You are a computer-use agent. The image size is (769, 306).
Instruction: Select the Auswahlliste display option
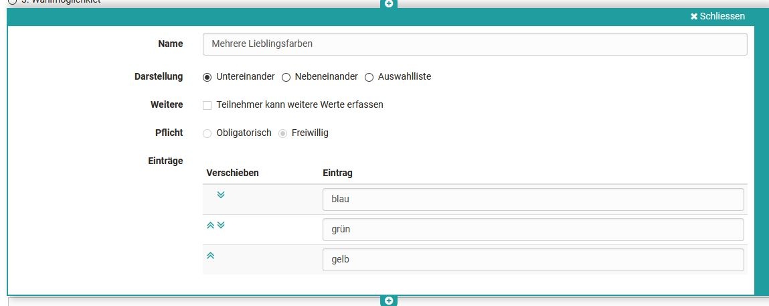click(369, 77)
